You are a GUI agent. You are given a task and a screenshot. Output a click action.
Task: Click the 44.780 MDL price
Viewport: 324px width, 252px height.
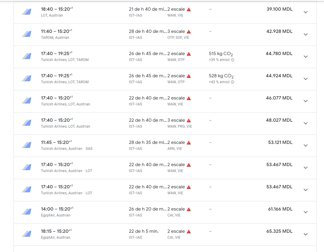tap(279, 54)
